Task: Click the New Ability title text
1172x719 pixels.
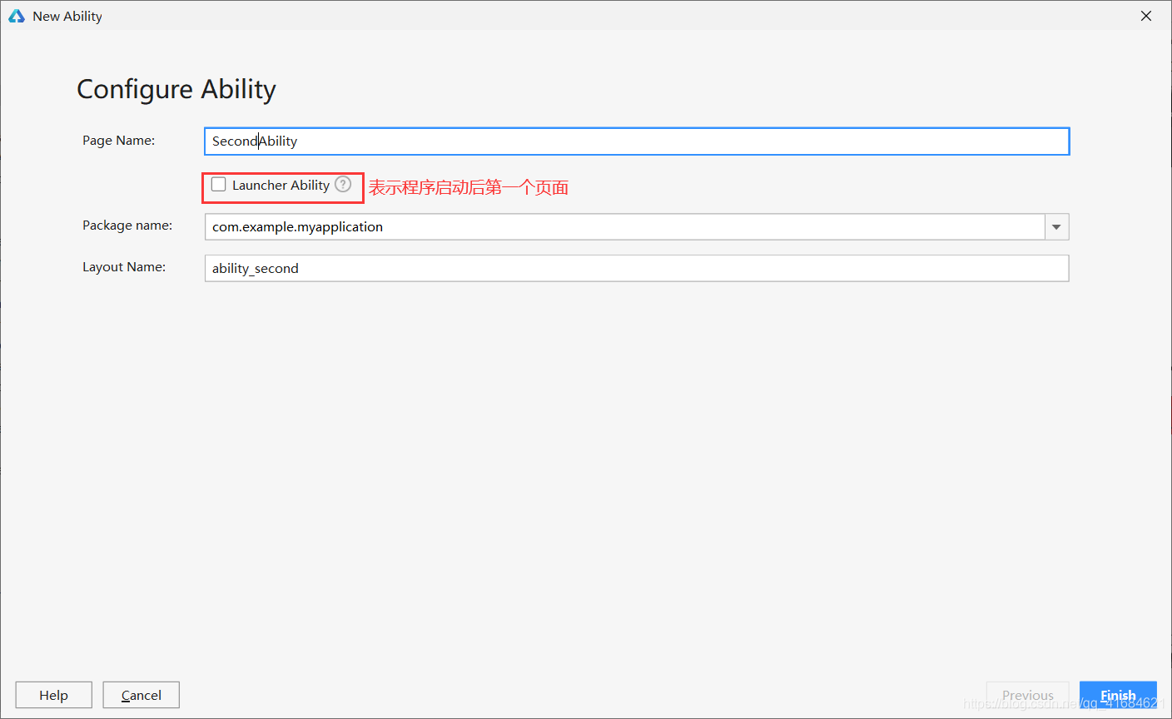Action: point(67,16)
